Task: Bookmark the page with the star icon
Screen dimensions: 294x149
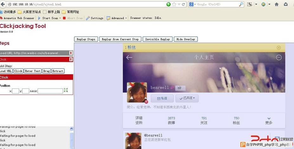Action: click(x=174, y=4)
